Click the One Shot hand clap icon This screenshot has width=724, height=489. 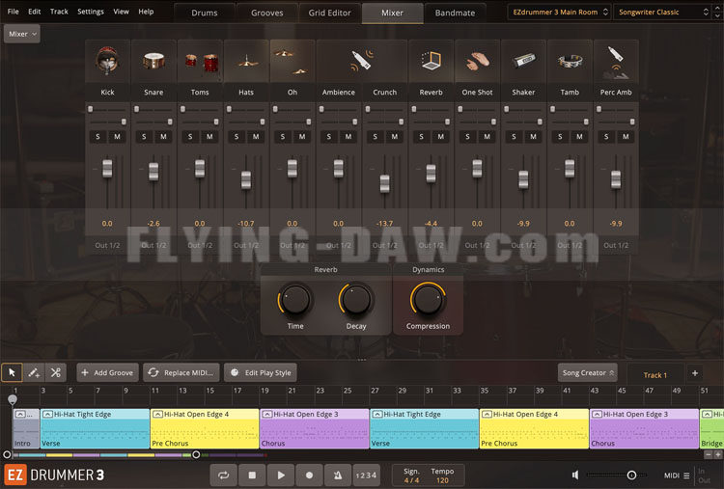(477, 61)
